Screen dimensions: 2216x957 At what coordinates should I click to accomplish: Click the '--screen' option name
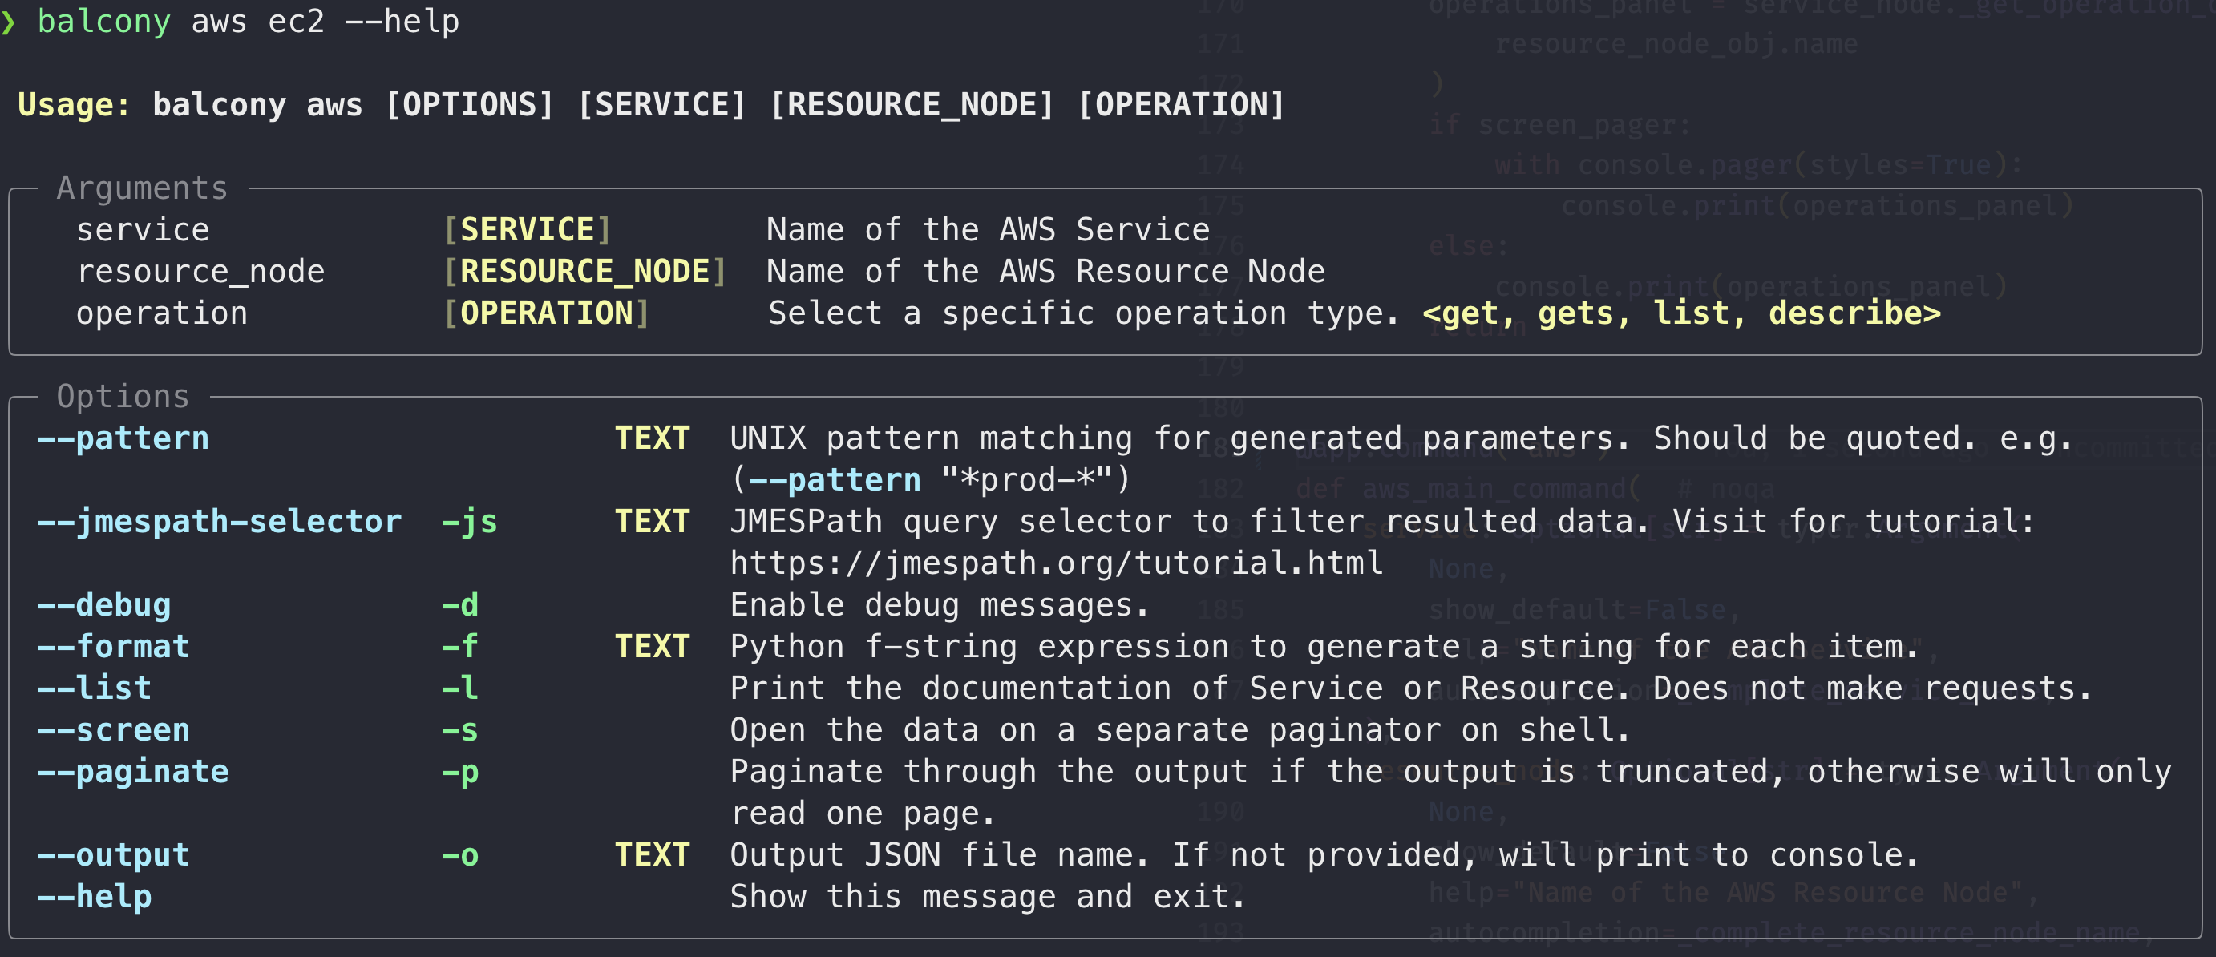[x=114, y=730]
